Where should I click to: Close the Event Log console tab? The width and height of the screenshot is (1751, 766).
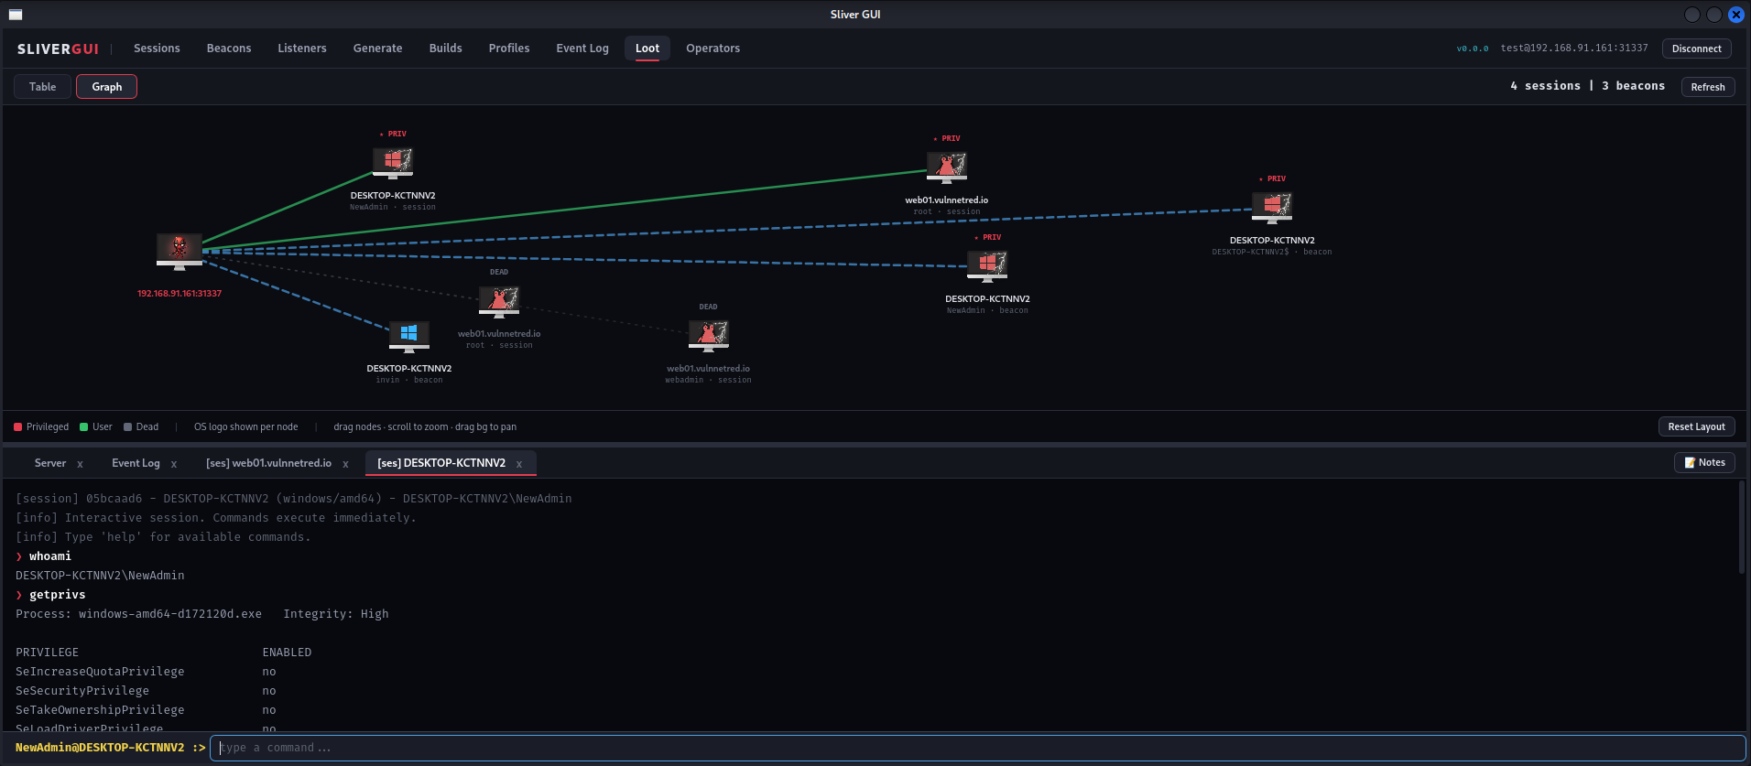coord(174,464)
